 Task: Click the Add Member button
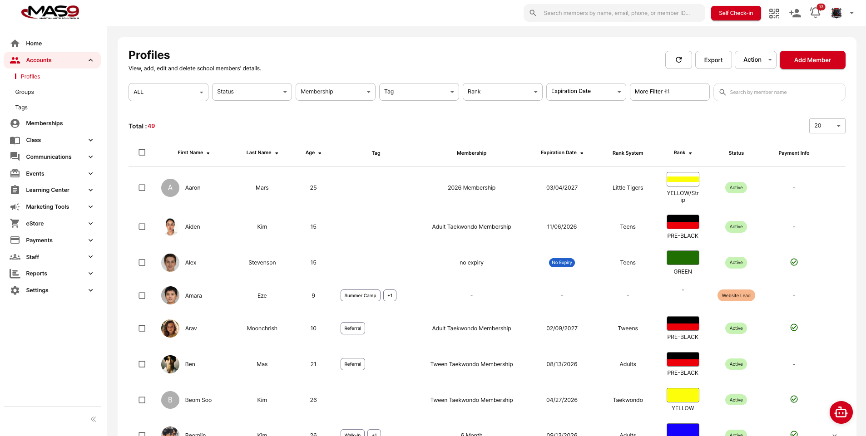812,60
